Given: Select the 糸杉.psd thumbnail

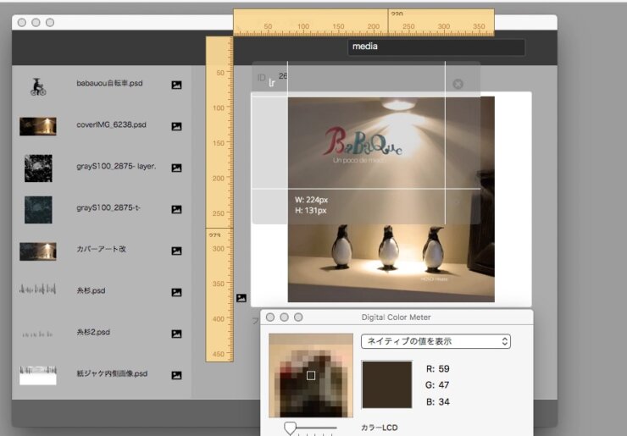Looking at the screenshot, I should coord(37,289).
